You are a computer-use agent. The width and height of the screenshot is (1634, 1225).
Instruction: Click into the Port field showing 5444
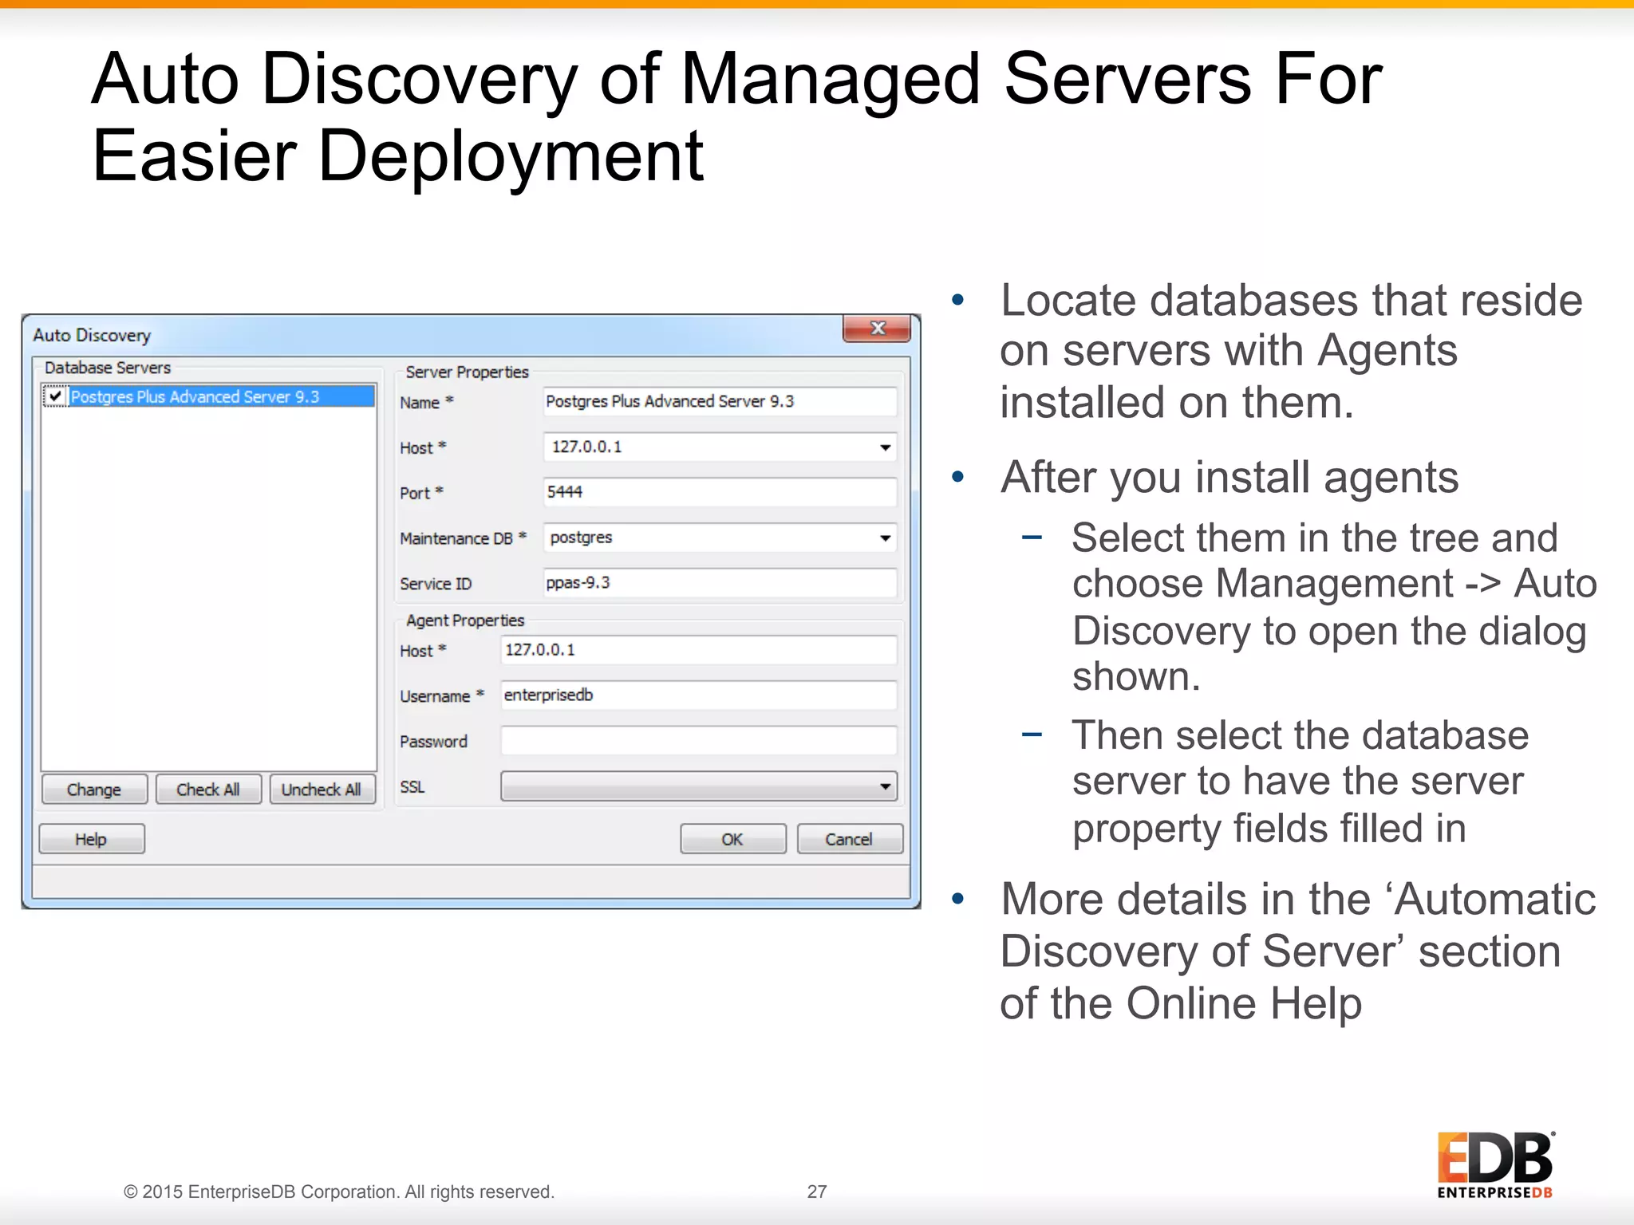click(720, 492)
